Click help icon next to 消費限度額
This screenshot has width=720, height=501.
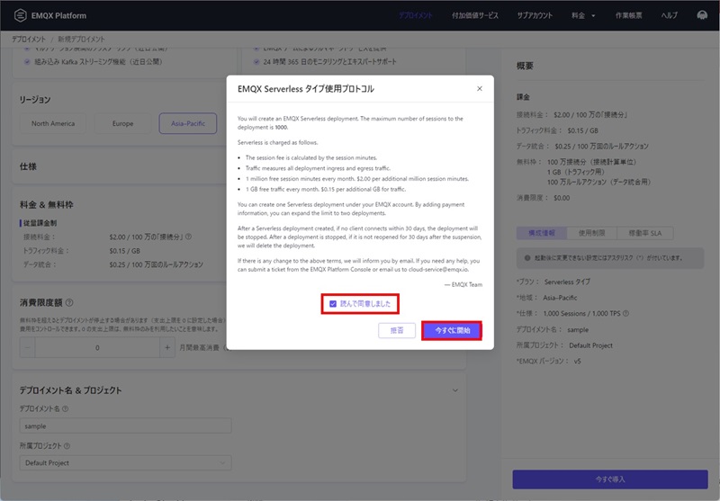point(69,302)
